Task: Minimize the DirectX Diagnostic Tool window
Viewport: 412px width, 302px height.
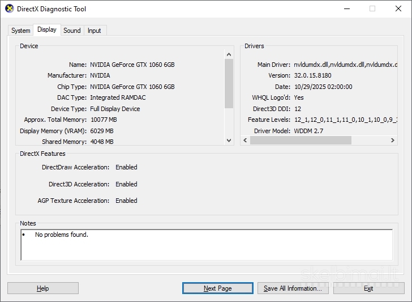Action: tap(347, 8)
